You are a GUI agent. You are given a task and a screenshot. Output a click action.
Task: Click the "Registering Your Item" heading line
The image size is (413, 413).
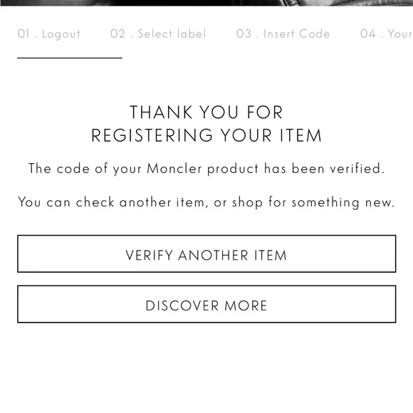pyautogui.click(x=206, y=135)
